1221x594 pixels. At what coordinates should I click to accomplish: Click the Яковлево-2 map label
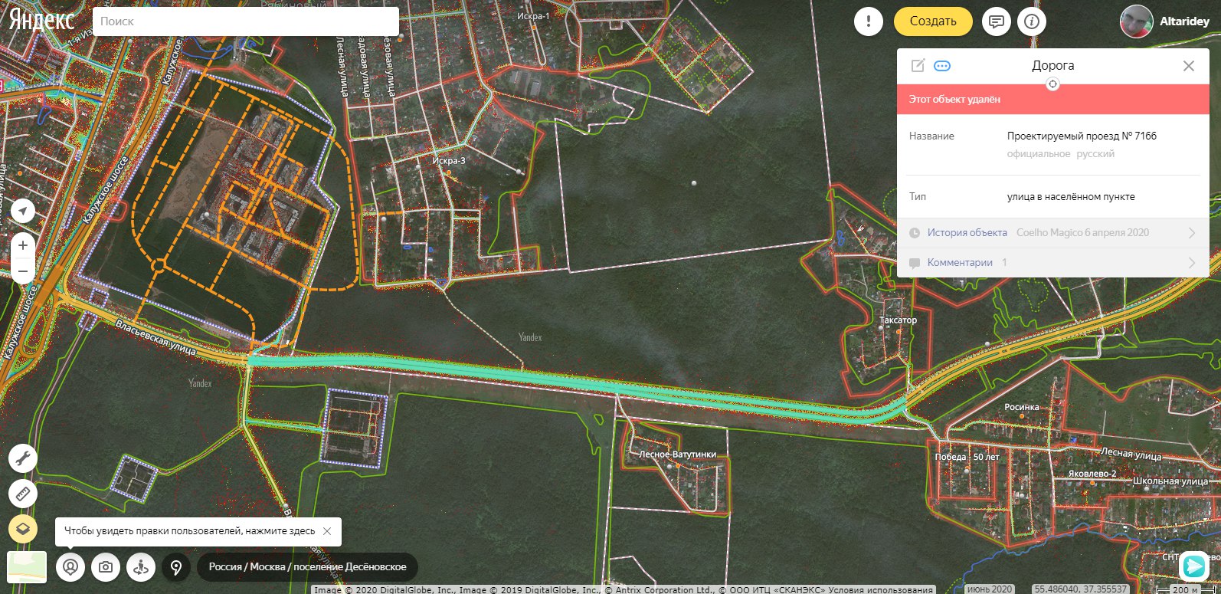[1092, 474]
